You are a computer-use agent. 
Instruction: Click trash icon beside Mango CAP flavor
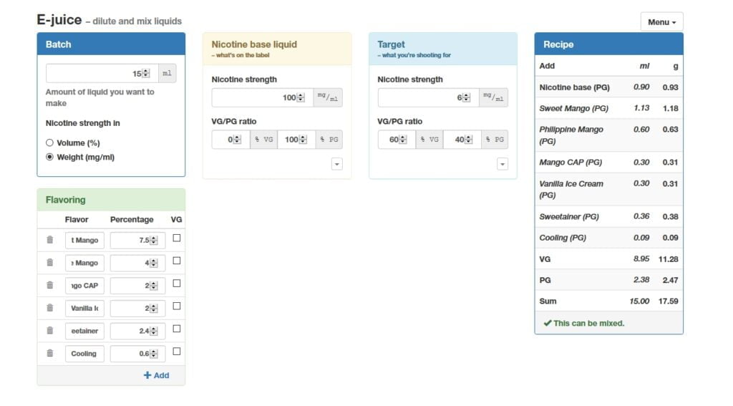coord(50,285)
